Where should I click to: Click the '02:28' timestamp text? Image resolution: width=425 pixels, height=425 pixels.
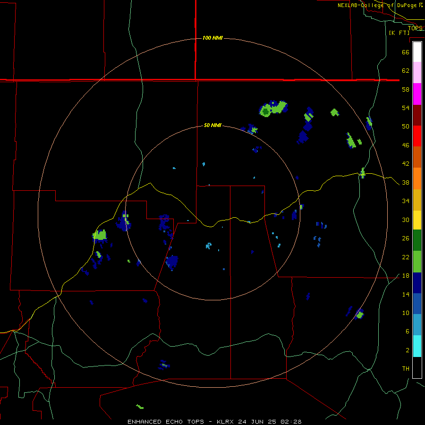click(291, 422)
